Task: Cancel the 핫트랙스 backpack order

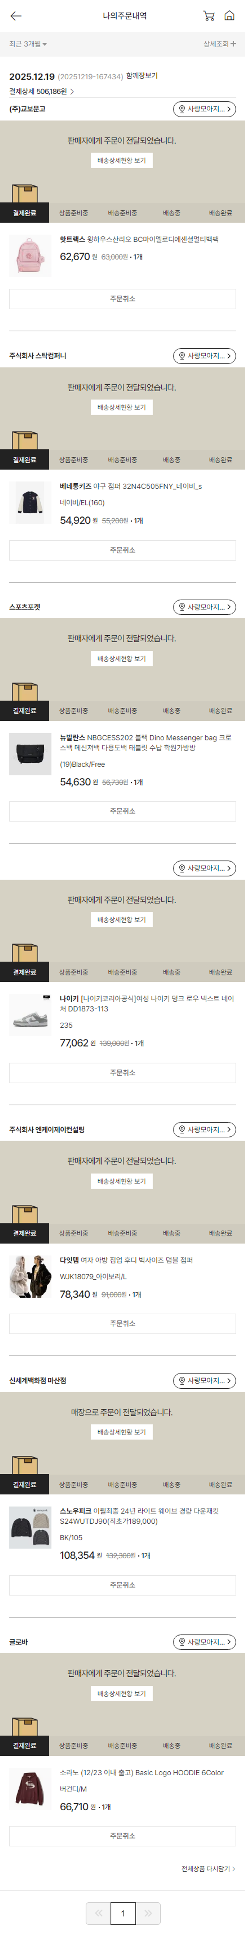Action: 122,299
